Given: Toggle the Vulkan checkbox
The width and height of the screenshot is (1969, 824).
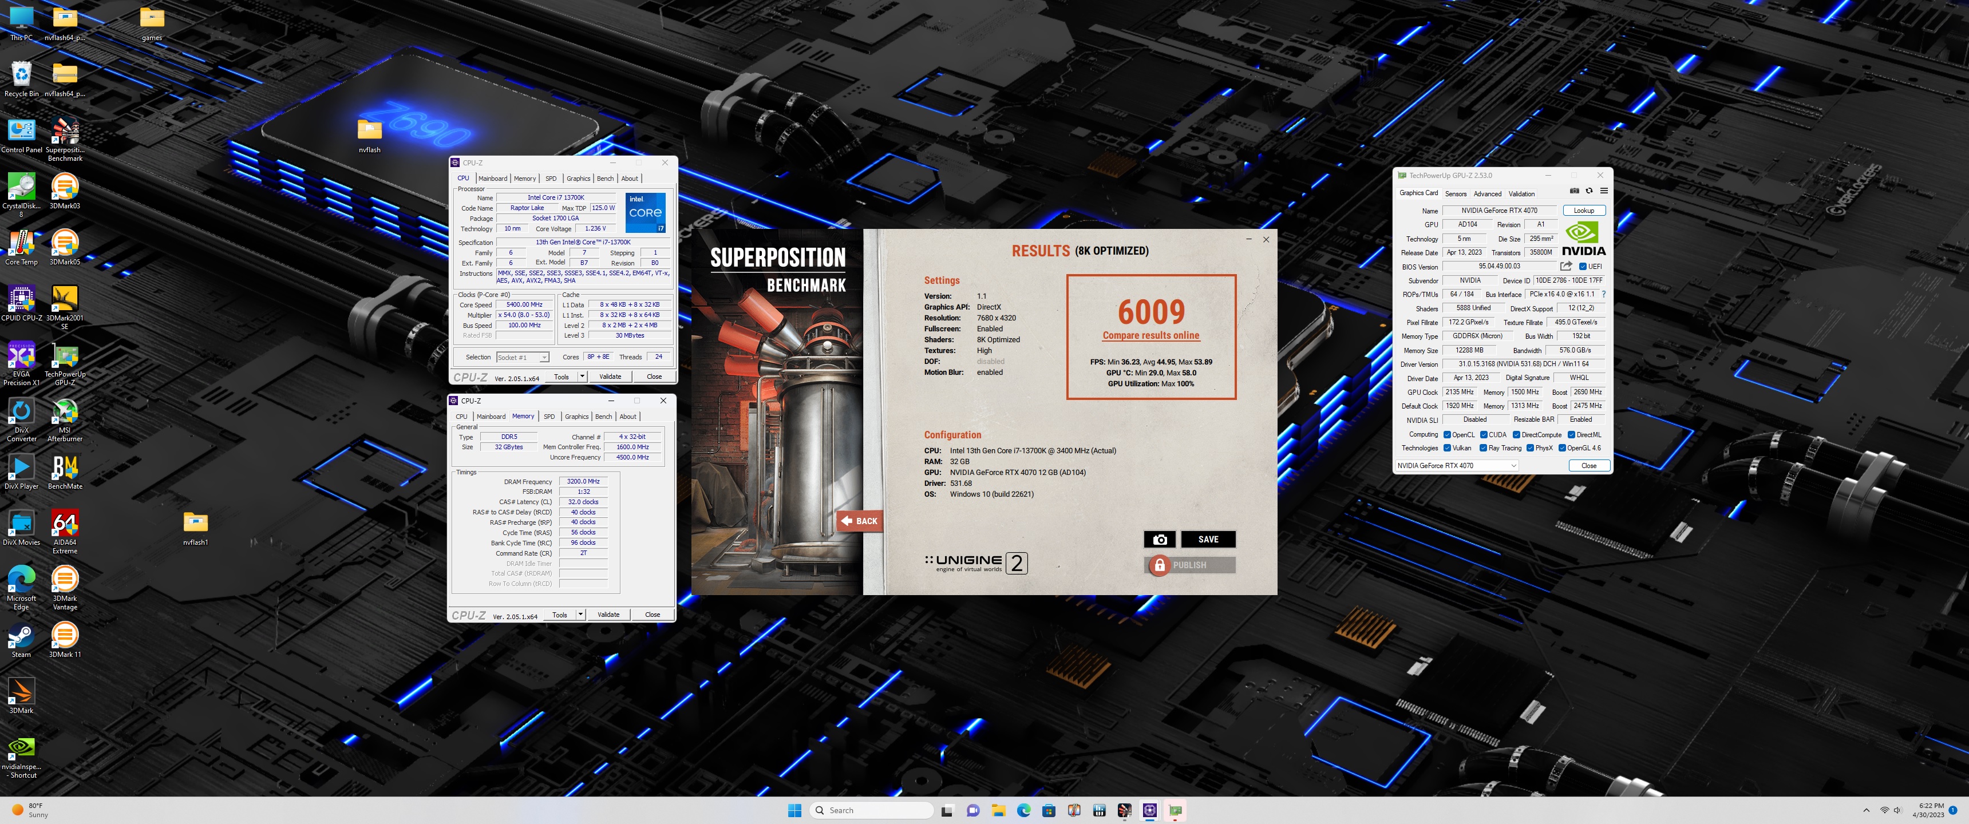Looking at the screenshot, I should (1447, 448).
